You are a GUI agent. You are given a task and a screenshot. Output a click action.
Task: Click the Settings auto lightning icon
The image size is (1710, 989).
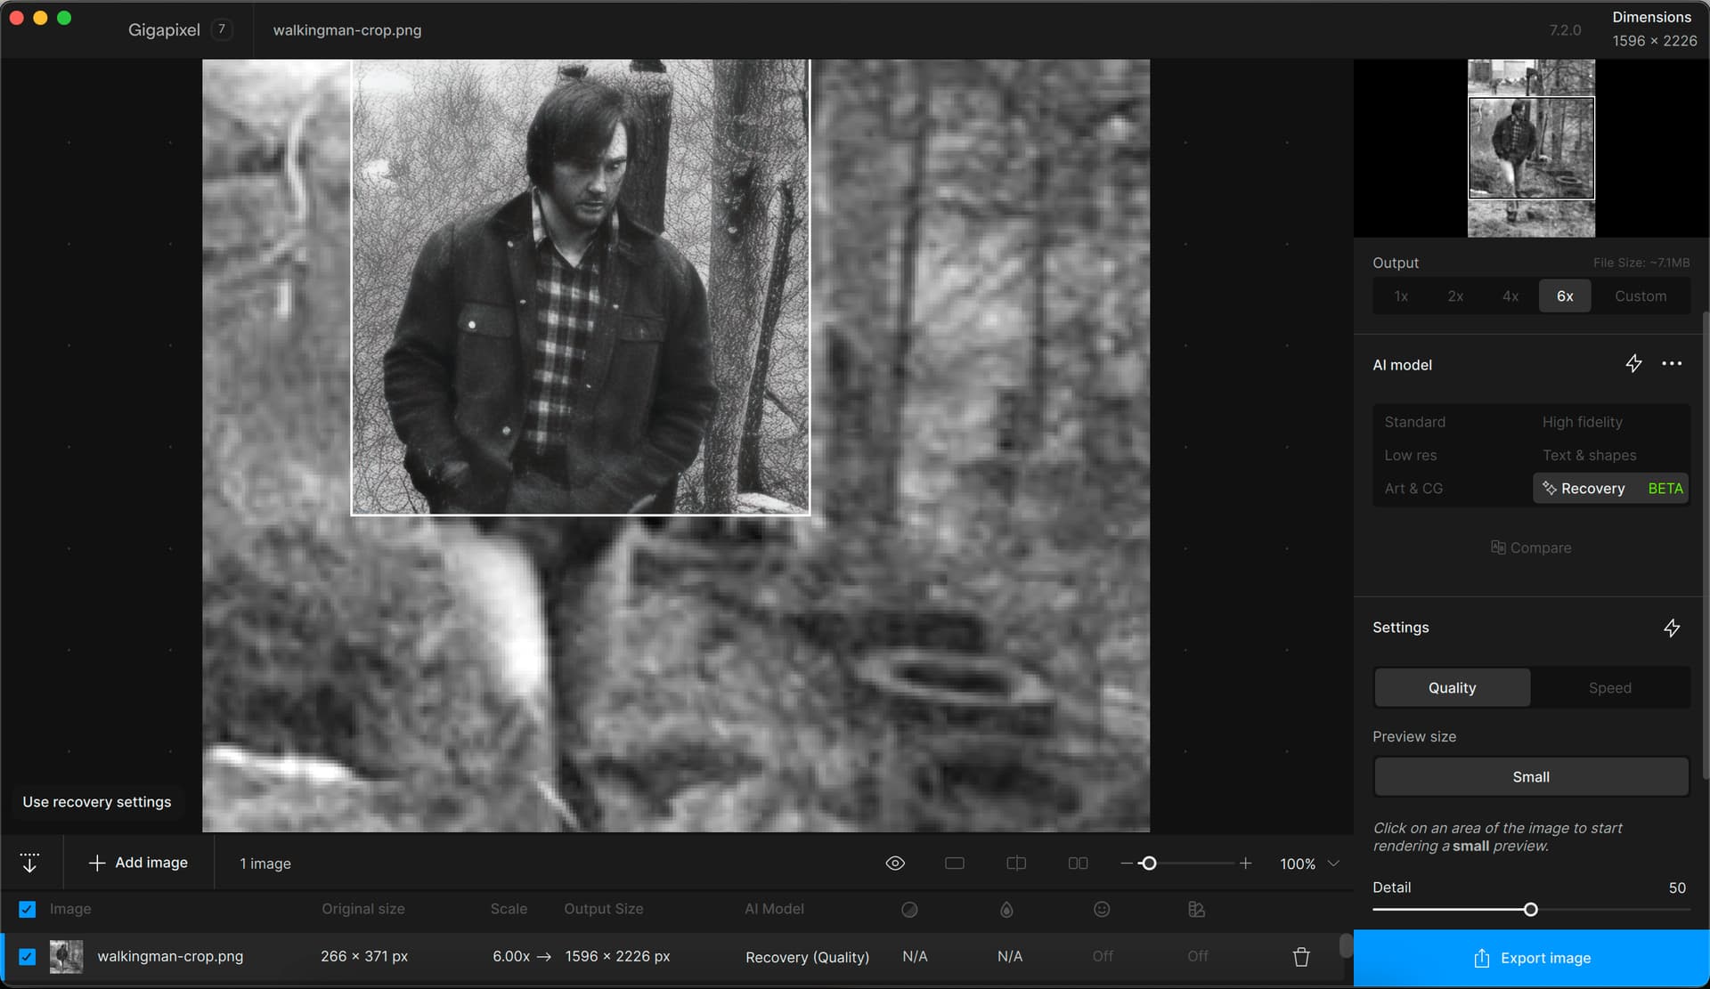(1672, 628)
